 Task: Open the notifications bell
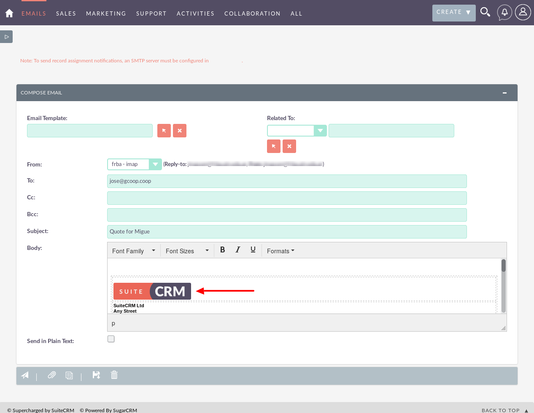pyautogui.click(x=504, y=12)
